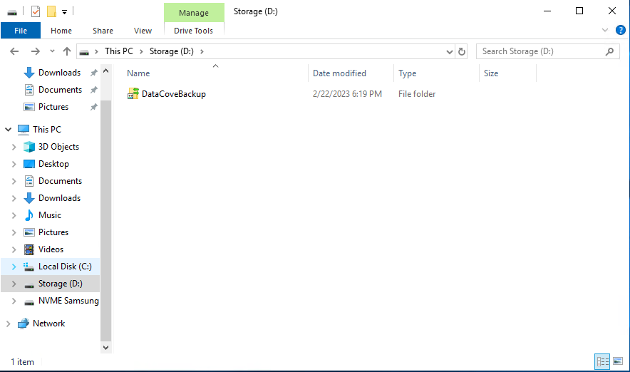
Task: Switch to details view in status bar
Action: tap(602, 361)
